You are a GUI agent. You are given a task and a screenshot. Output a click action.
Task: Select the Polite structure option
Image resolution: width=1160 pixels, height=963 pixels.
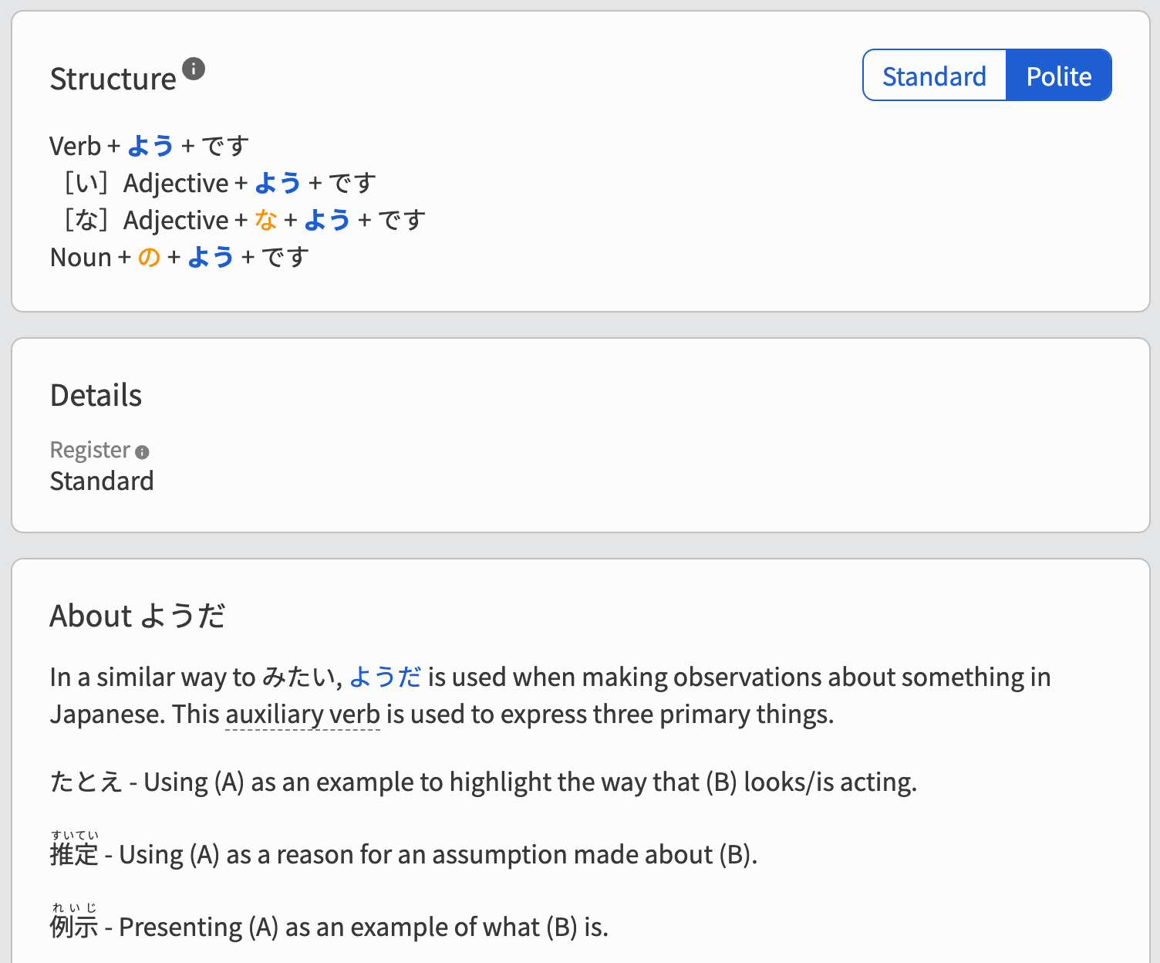pyautogui.click(x=1058, y=76)
